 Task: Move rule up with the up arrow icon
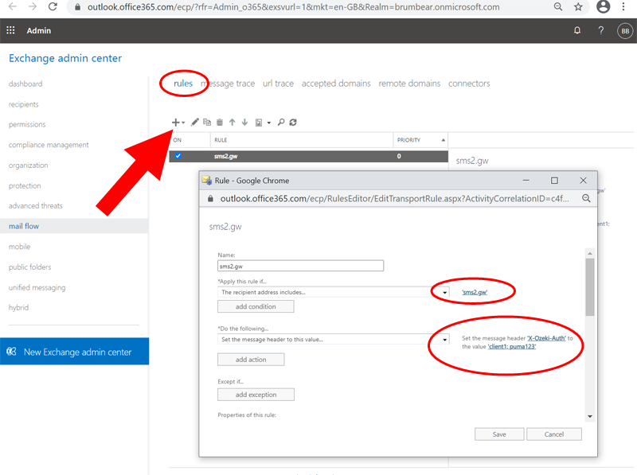(232, 123)
